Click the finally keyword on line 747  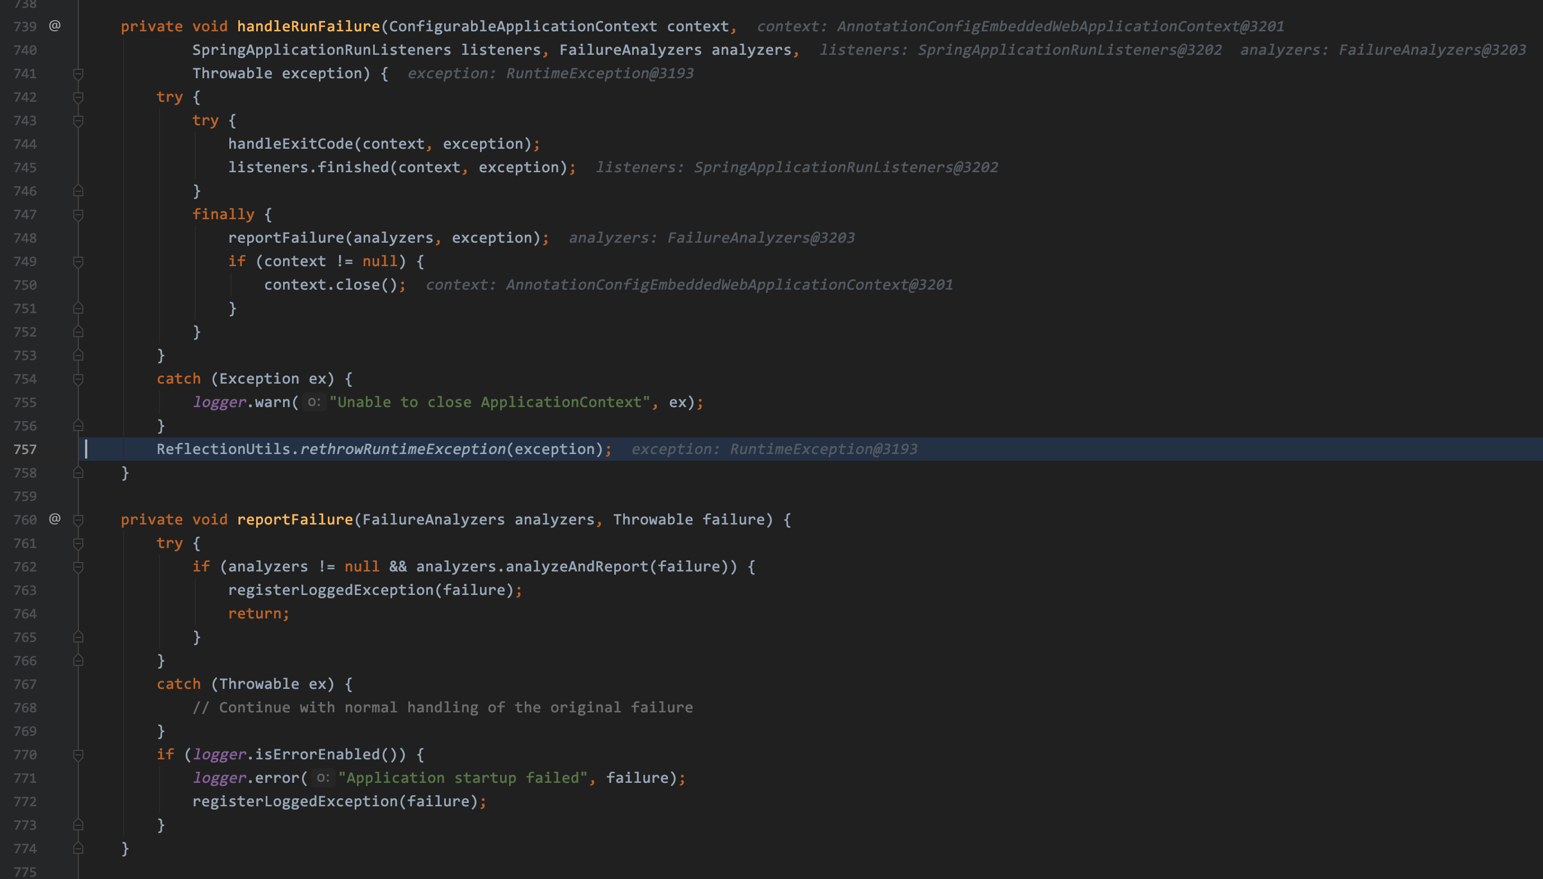tap(223, 214)
